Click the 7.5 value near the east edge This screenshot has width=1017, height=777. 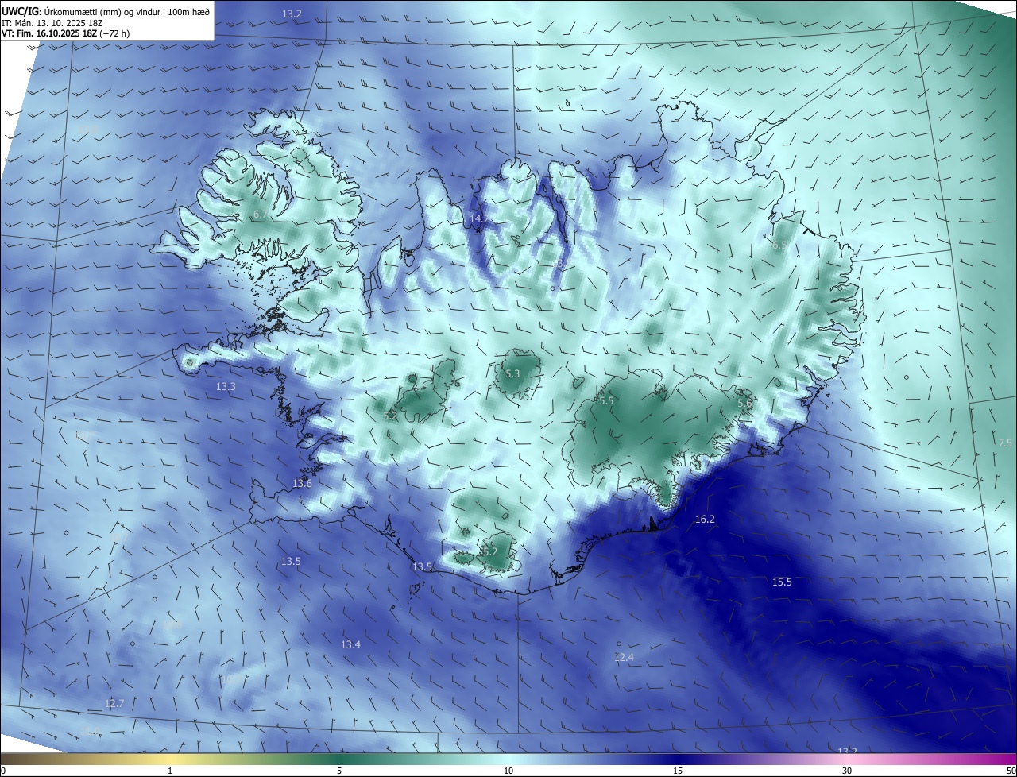1005,443
